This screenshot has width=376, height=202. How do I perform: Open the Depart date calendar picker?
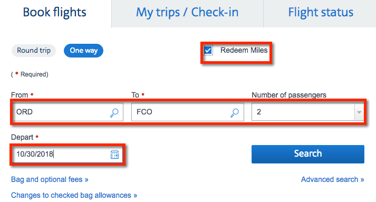pyautogui.click(x=114, y=154)
